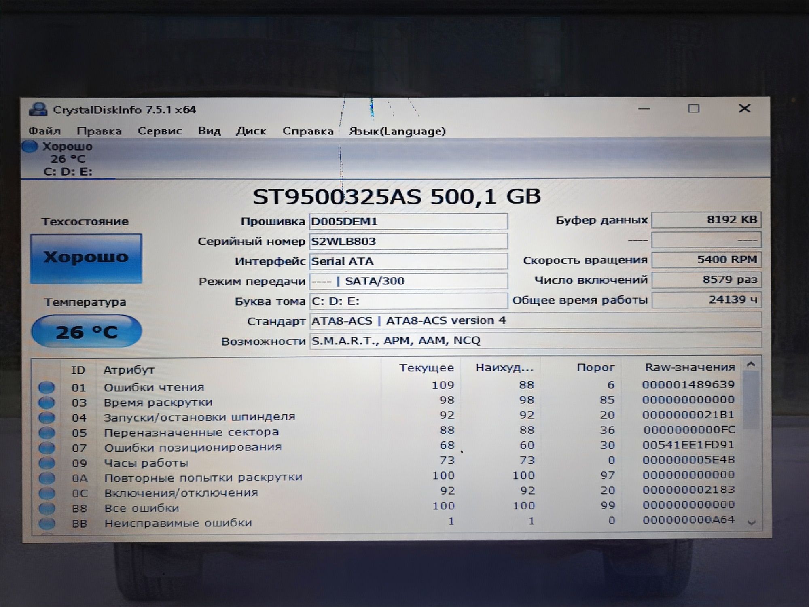Open the Правка menu
809x607 pixels.
coord(99,131)
